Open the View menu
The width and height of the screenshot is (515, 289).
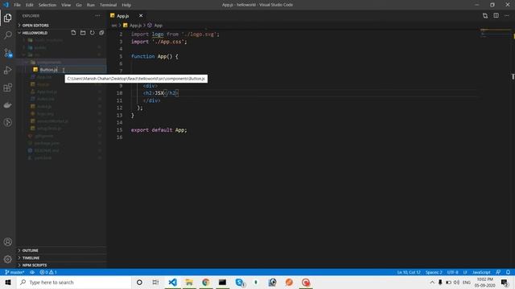point(66,5)
